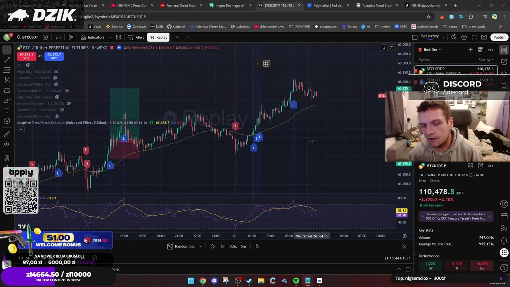Open the forecasting and measurement tools

(x=7, y=90)
